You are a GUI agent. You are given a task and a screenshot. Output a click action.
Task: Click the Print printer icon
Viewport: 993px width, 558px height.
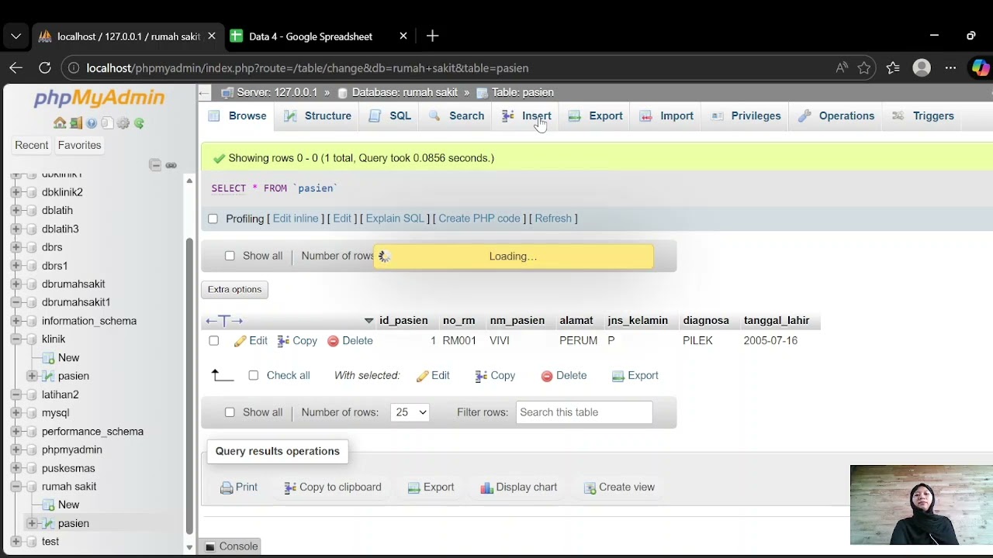pos(227,487)
